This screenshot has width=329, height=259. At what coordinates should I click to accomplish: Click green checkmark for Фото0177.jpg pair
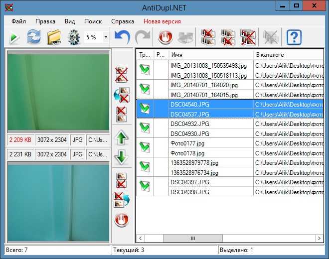tap(145, 147)
